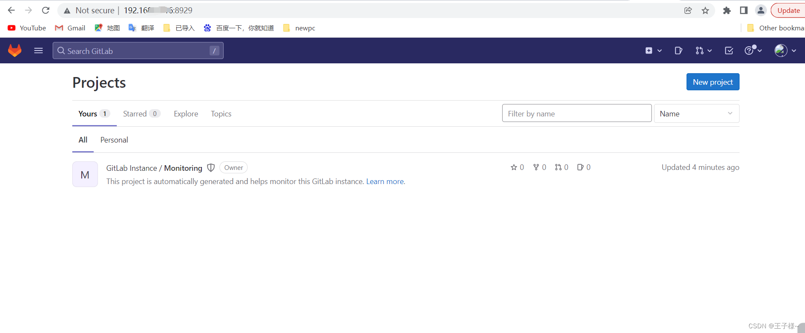Open the browser profile icon
This screenshot has height=333, width=805.
pos(761,10)
